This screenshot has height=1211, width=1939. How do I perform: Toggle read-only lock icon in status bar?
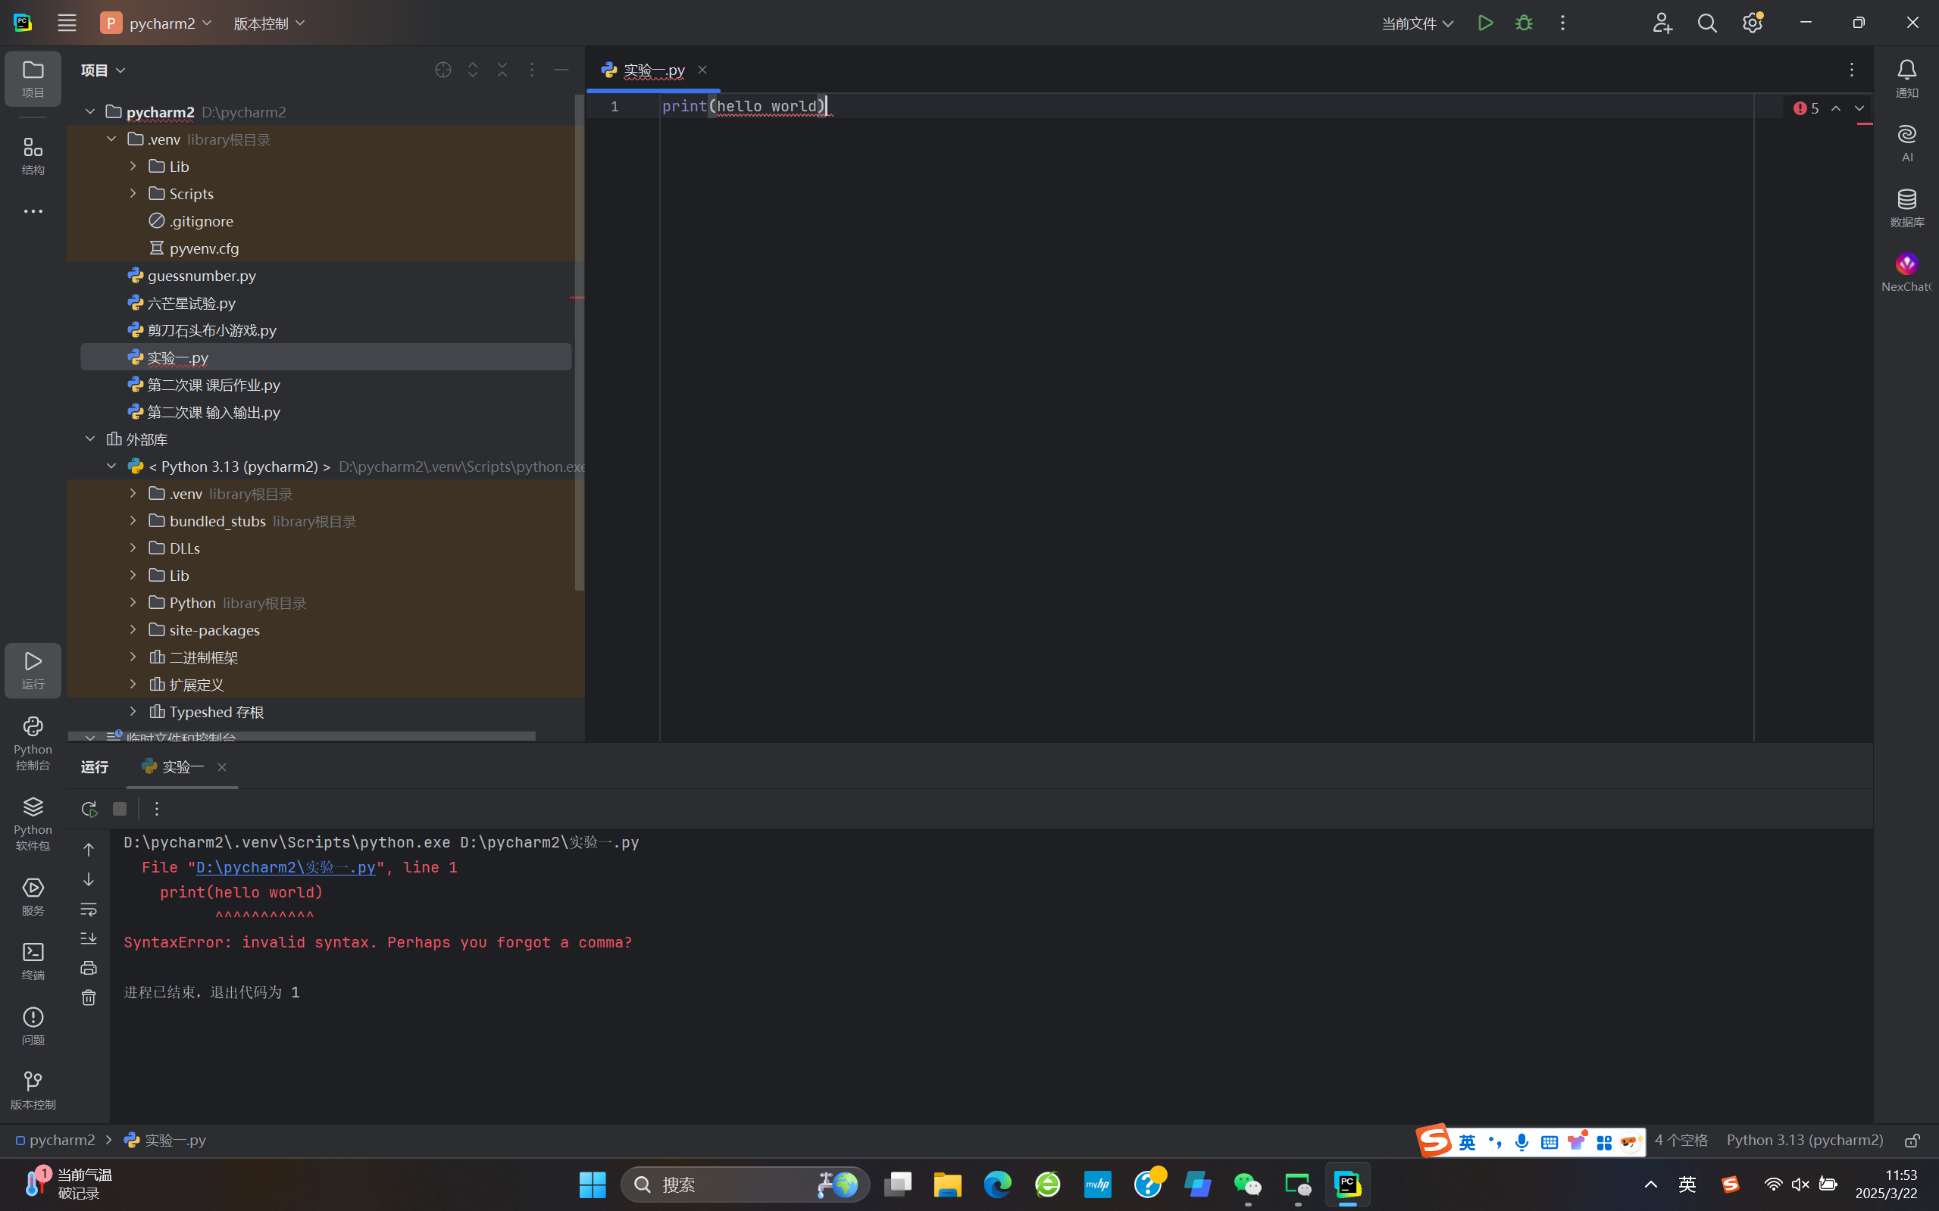[1912, 1140]
